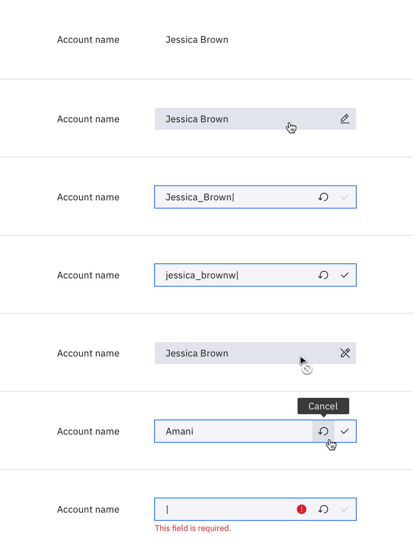Cancel the Amani edit with the revert icon
This screenshot has width=413, height=550.
coord(323,431)
